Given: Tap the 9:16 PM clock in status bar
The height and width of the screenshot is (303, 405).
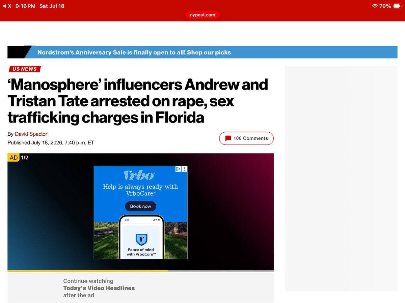Looking at the screenshot, I should [x=25, y=6].
